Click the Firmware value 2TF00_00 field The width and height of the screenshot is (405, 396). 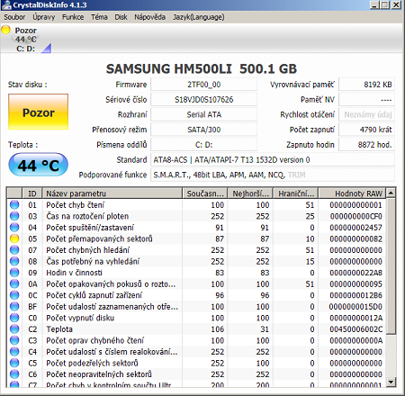tap(203, 85)
